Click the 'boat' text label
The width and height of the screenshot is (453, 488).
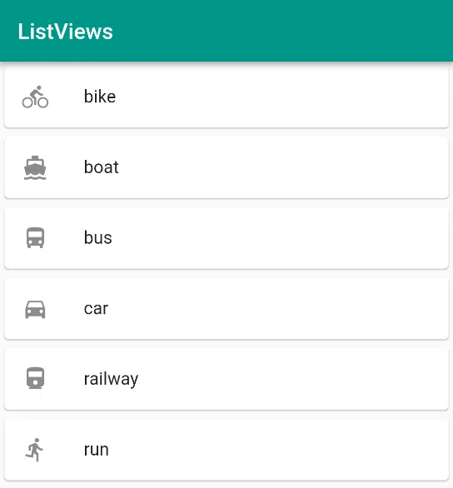(x=101, y=167)
